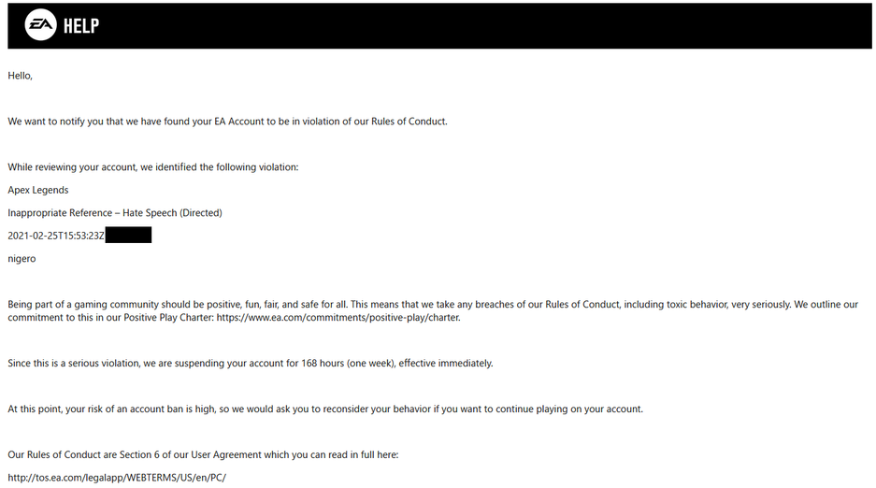876x488 pixels.
Task: Click the 2021-02-25T15:53:23Z timestamp
Action: coord(56,236)
